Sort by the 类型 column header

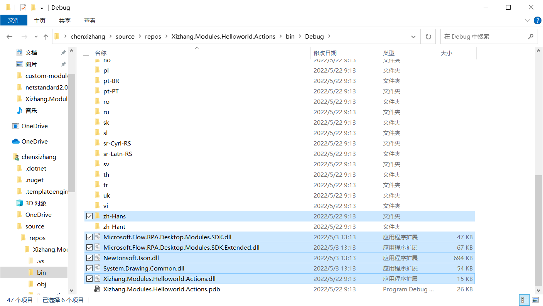point(389,53)
